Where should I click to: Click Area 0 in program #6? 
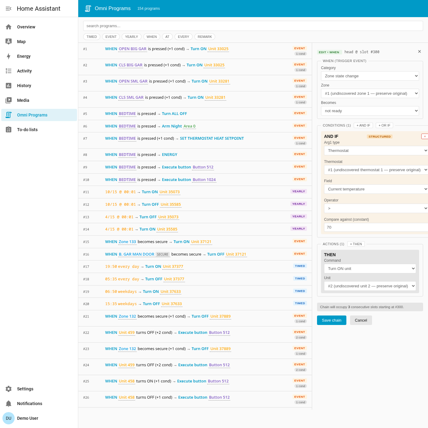click(190, 126)
